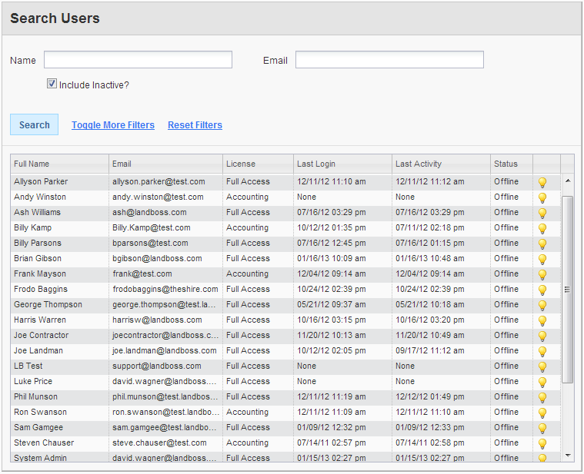This screenshot has height=474, width=584.
Task: Click the lightbulb icon for Billy Kamp
Action: (x=542, y=229)
